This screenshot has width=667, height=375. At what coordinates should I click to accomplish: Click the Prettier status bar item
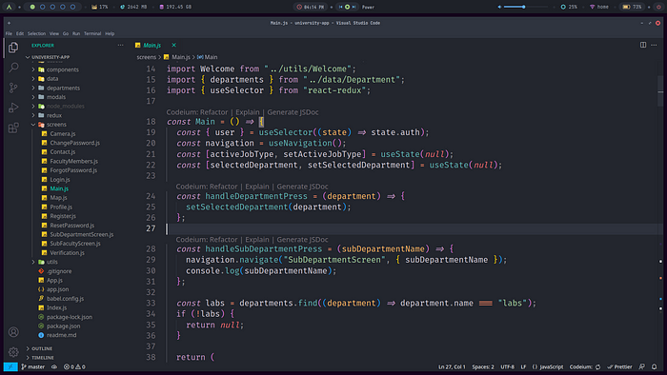click(x=619, y=366)
